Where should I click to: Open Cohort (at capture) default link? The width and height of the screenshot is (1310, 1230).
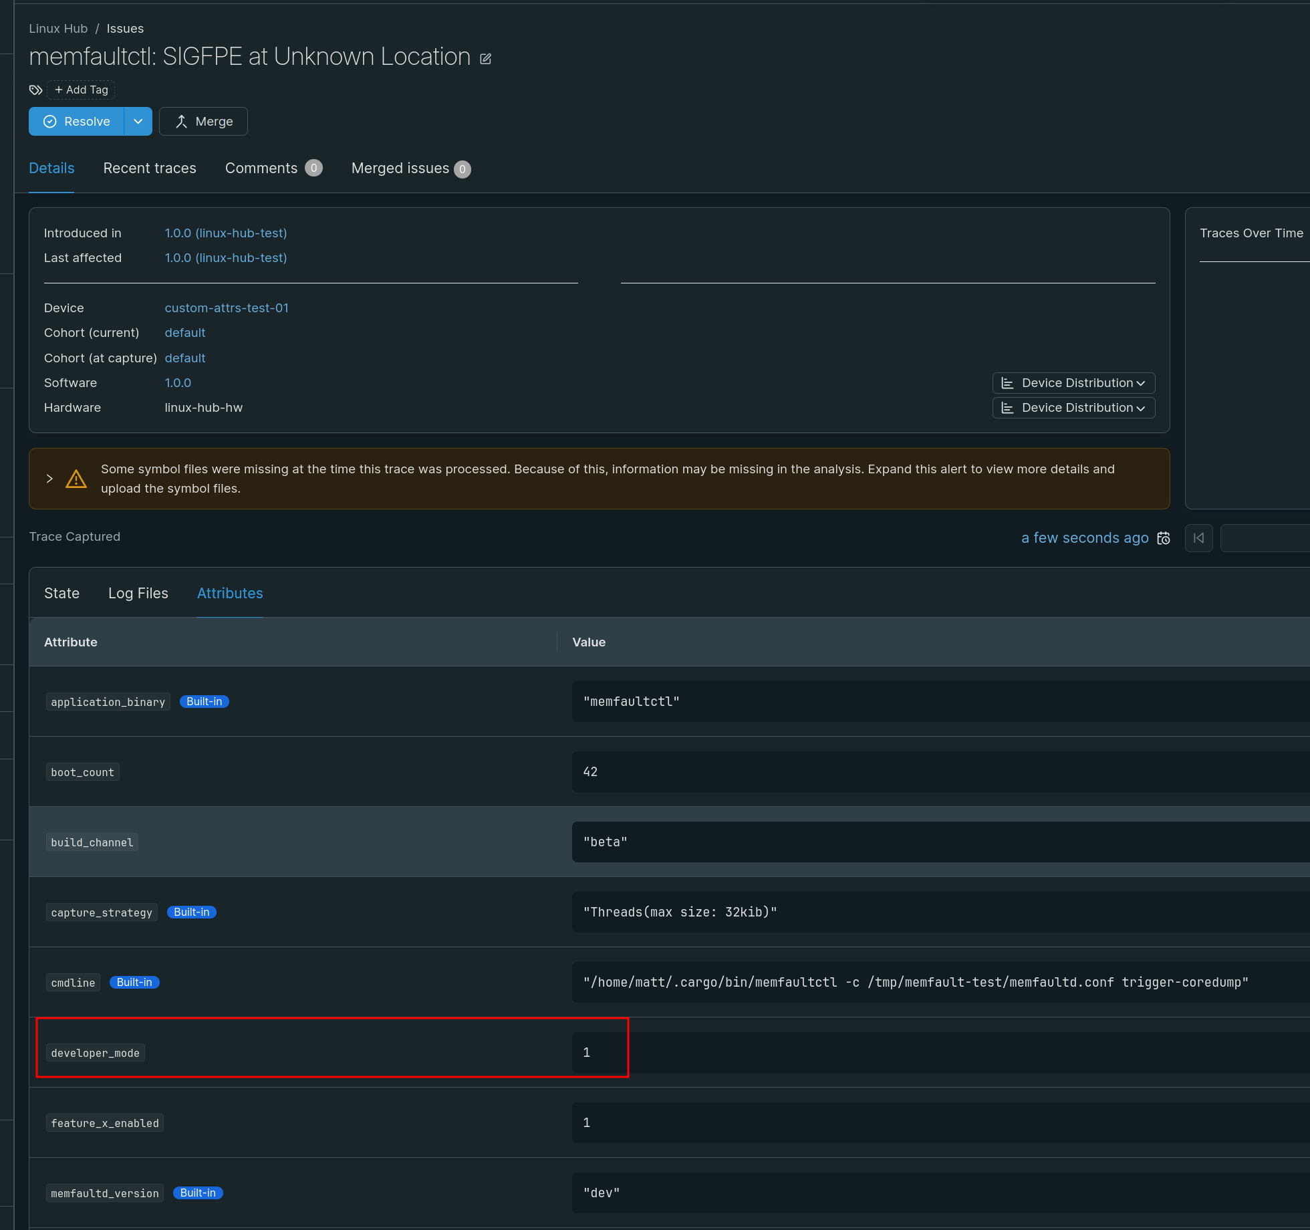pyautogui.click(x=185, y=358)
